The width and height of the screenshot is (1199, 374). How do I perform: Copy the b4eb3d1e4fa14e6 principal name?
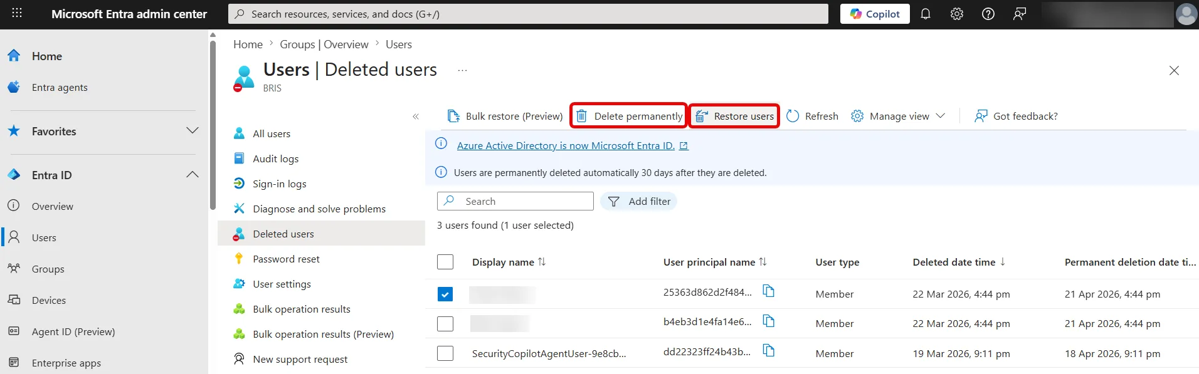[769, 321]
